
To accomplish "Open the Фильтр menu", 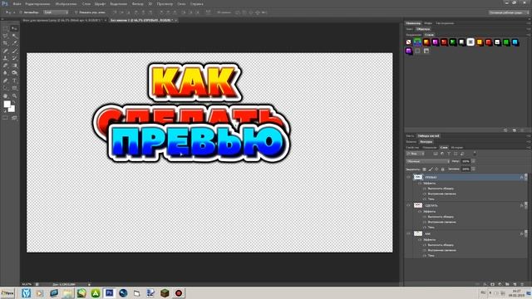I will click(137, 3).
